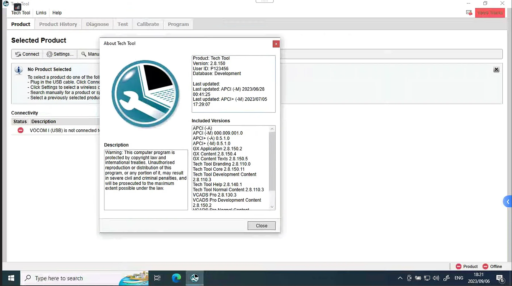512x286 pixels.
Task: Click the Connect toolbar button
Action: 27,54
